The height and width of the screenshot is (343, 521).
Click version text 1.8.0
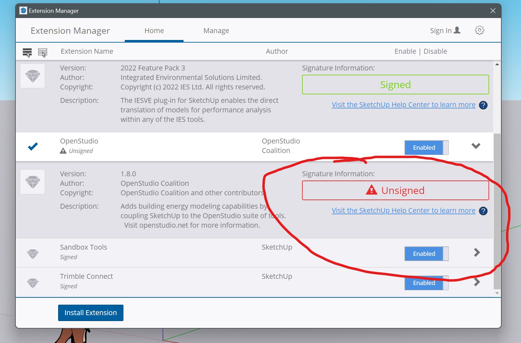coord(128,174)
